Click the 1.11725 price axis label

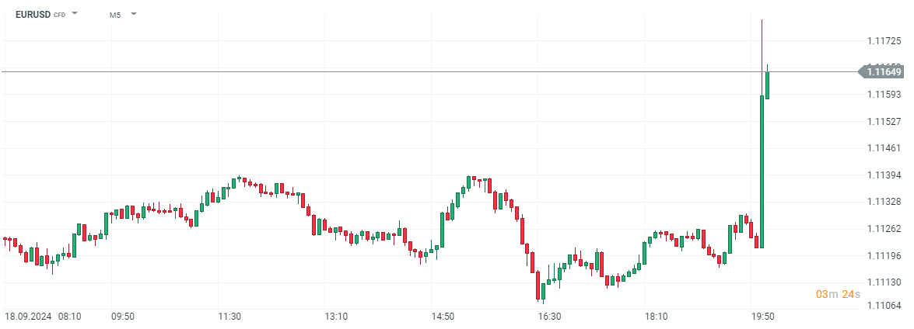tap(884, 40)
